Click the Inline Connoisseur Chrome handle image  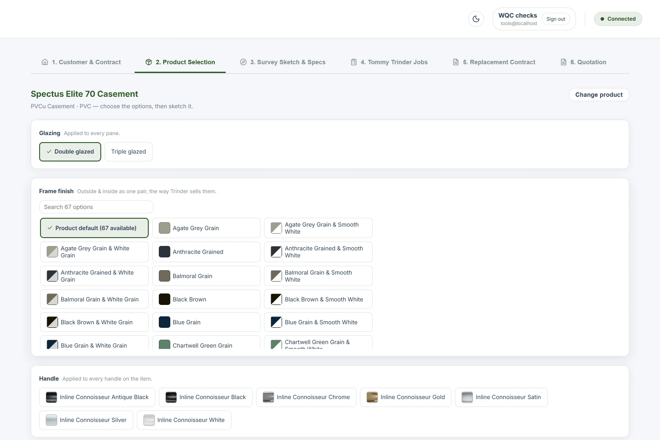click(268, 397)
